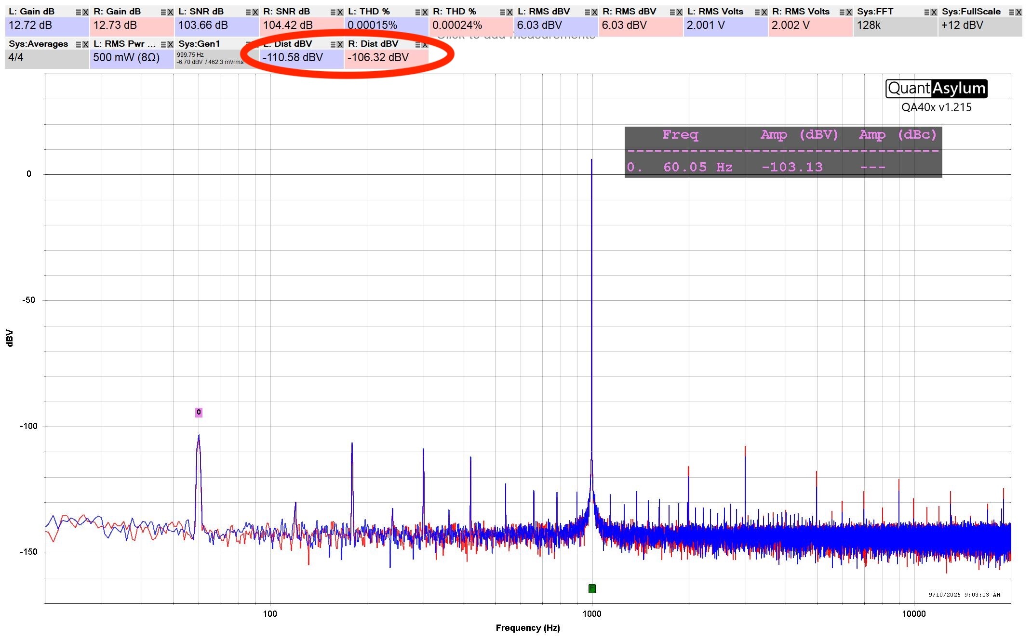Open menu icon on Sys:Averages tile
Screen dimensions: 1032x638
(x=79, y=44)
